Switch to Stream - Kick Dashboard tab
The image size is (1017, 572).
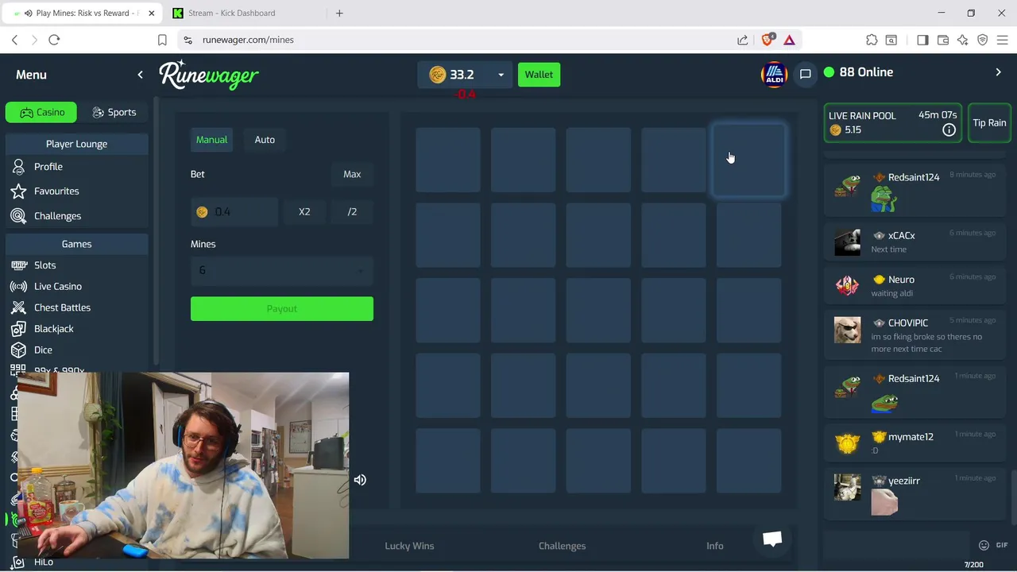(x=232, y=13)
